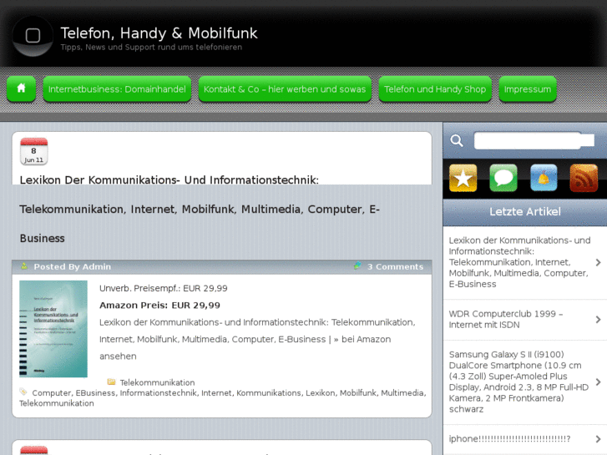607x455 pixels.
Task: Click the Kommunikations tag link
Action: point(269,392)
